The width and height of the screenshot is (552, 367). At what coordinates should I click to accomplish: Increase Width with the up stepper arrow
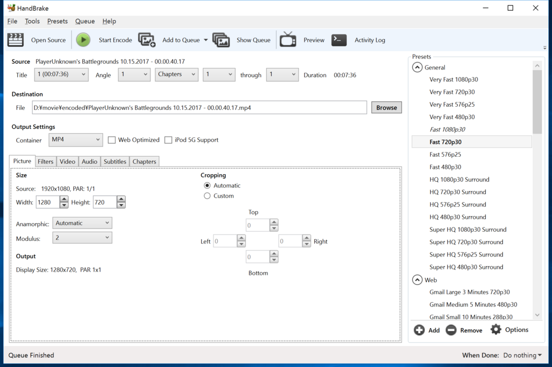(x=64, y=199)
